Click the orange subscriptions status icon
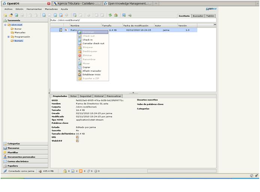Image resolution: width=260 pixels, height=192 pixels. (x=81, y=171)
